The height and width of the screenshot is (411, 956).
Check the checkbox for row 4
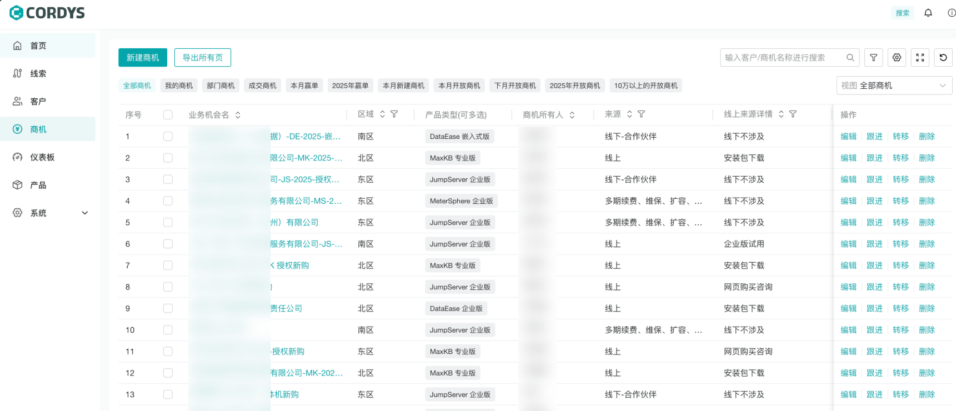(168, 201)
